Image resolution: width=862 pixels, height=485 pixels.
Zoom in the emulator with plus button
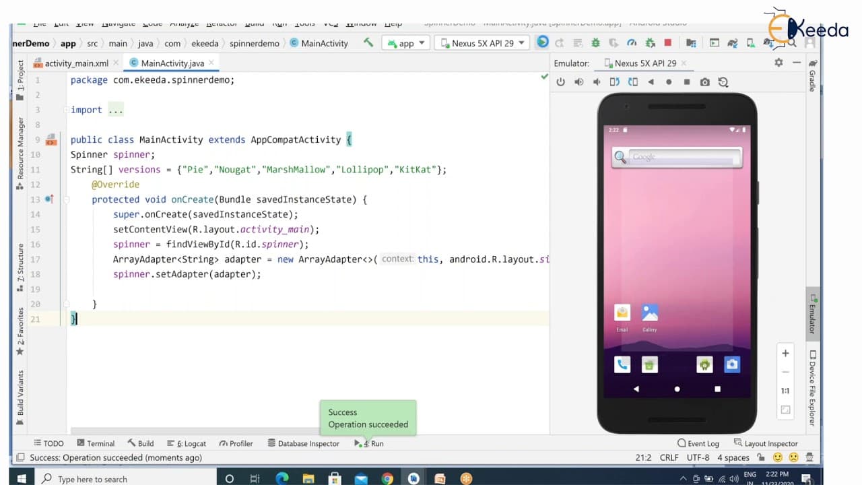[785, 353]
